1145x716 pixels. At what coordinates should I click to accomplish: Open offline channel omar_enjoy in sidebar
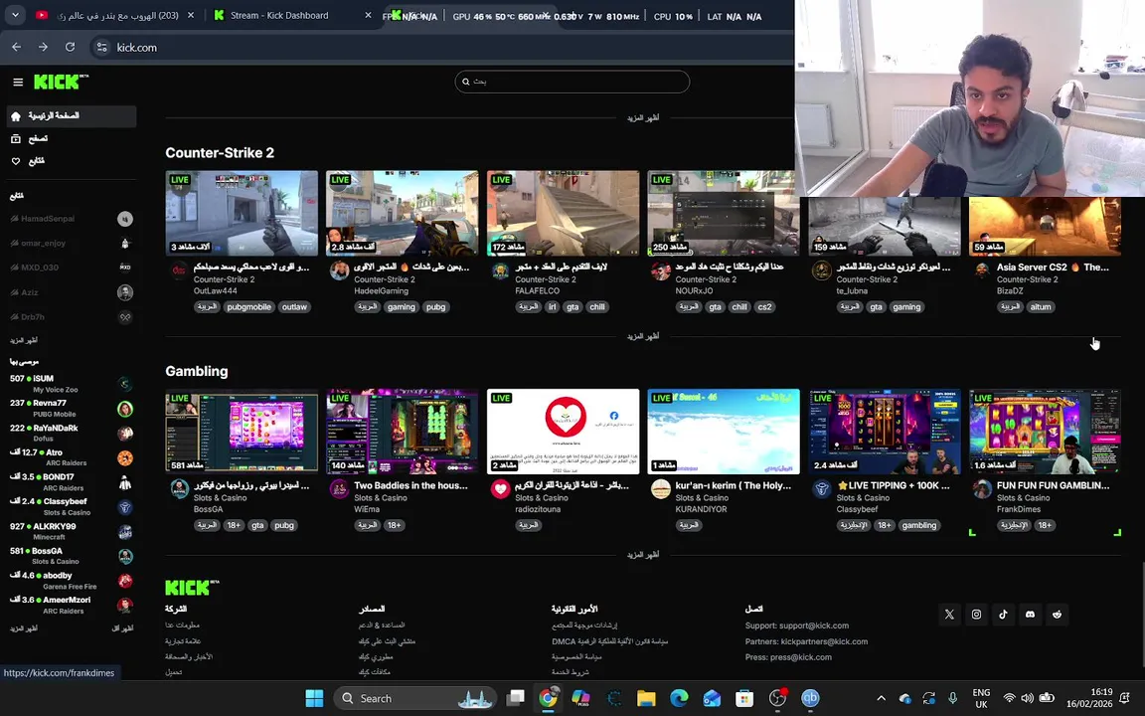71,244
